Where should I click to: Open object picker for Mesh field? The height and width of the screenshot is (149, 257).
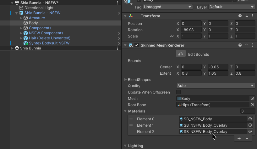tap(252, 99)
